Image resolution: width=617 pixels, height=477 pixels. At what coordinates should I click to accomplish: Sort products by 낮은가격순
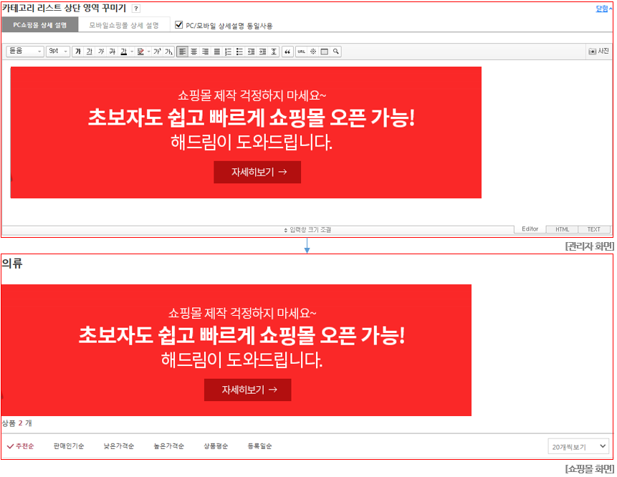pyautogui.click(x=119, y=446)
